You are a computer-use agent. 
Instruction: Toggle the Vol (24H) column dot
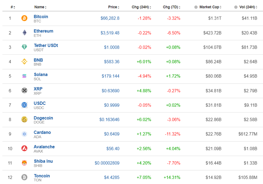pos(236,7)
